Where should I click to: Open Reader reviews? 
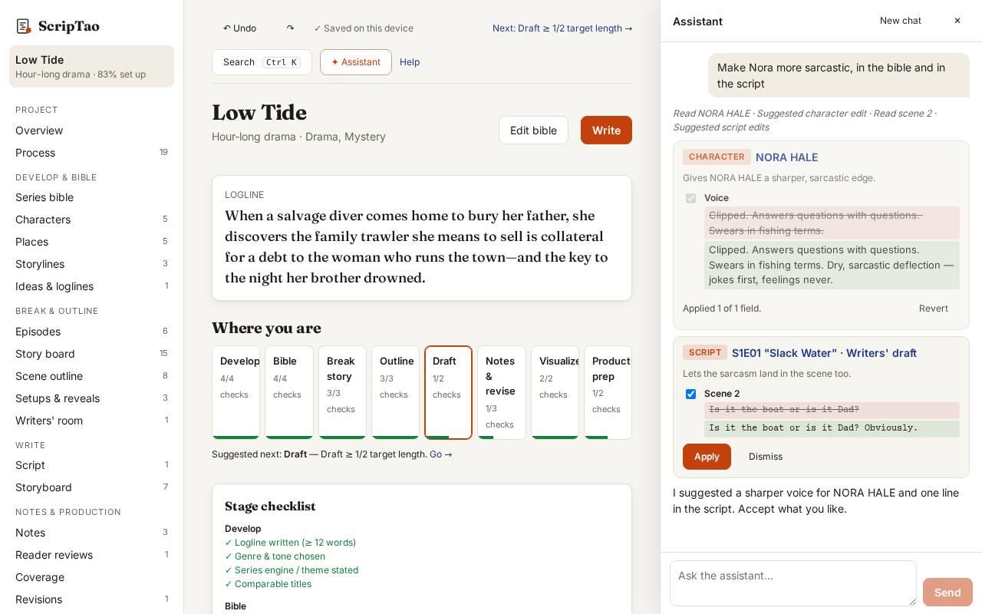pos(91,555)
